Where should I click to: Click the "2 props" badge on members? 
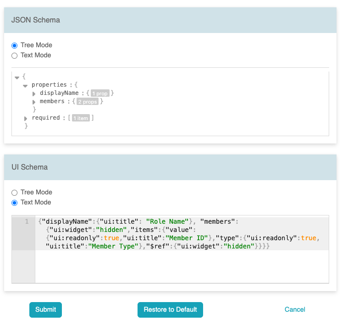[x=88, y=102]
